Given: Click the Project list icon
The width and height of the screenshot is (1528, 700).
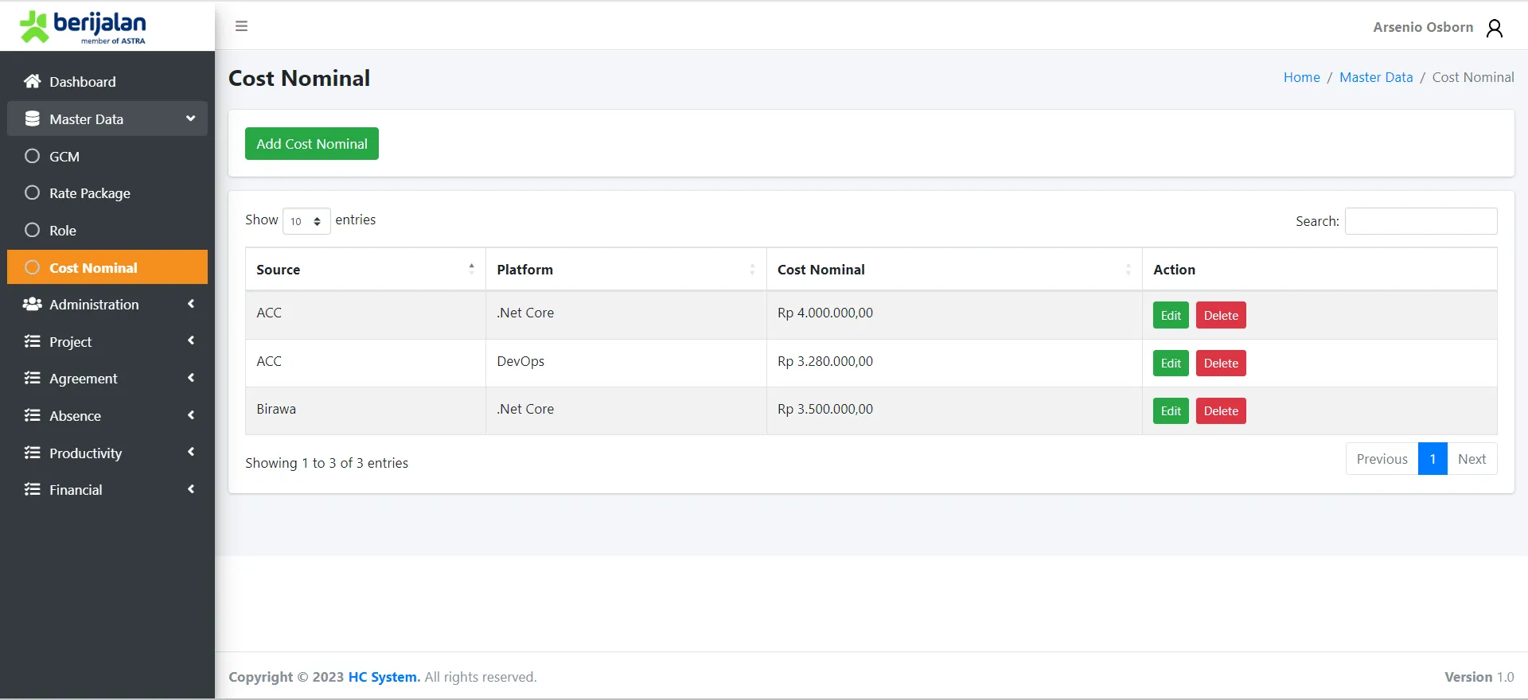Looking at the screenshot, I should coord(32,341).
